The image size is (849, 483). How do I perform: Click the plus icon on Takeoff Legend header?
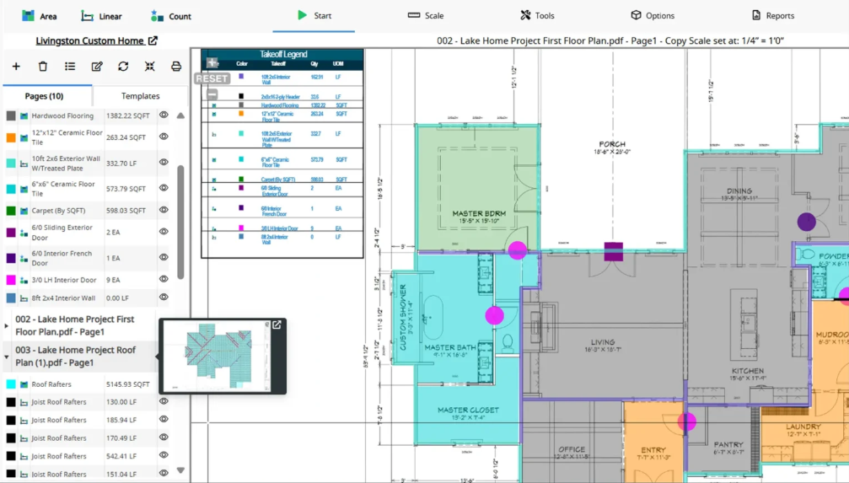tap(212, 63)
